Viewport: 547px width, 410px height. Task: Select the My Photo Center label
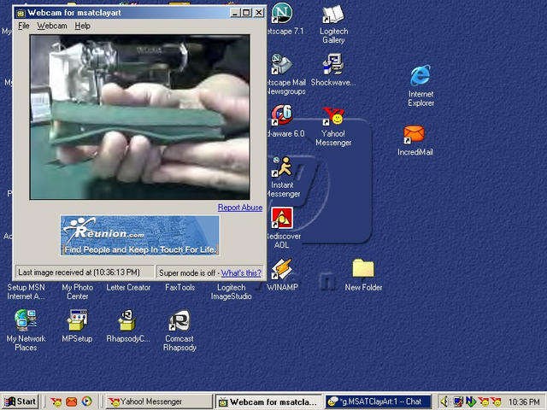click(x=78, y=292)
